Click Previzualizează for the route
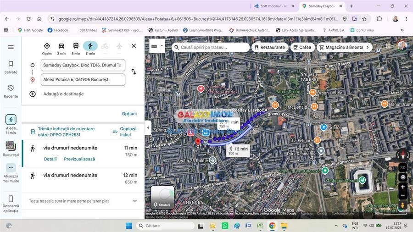This screenshot has height=232, width=413. pos(79,159)
